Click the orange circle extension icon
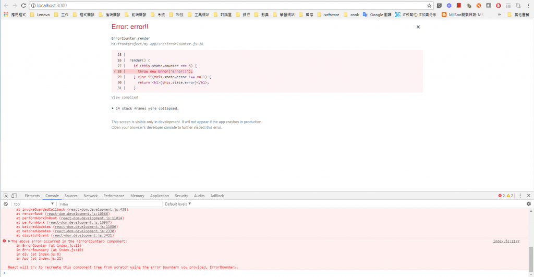Screen dimensions: 534x277 point(479,5)
